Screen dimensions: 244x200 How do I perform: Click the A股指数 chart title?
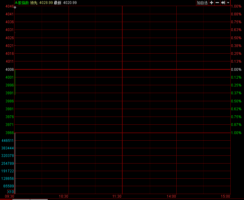pos(22,3)
